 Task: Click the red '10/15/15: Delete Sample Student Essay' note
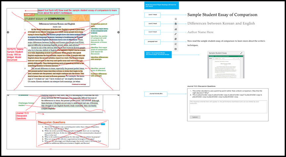pos(17,55)
